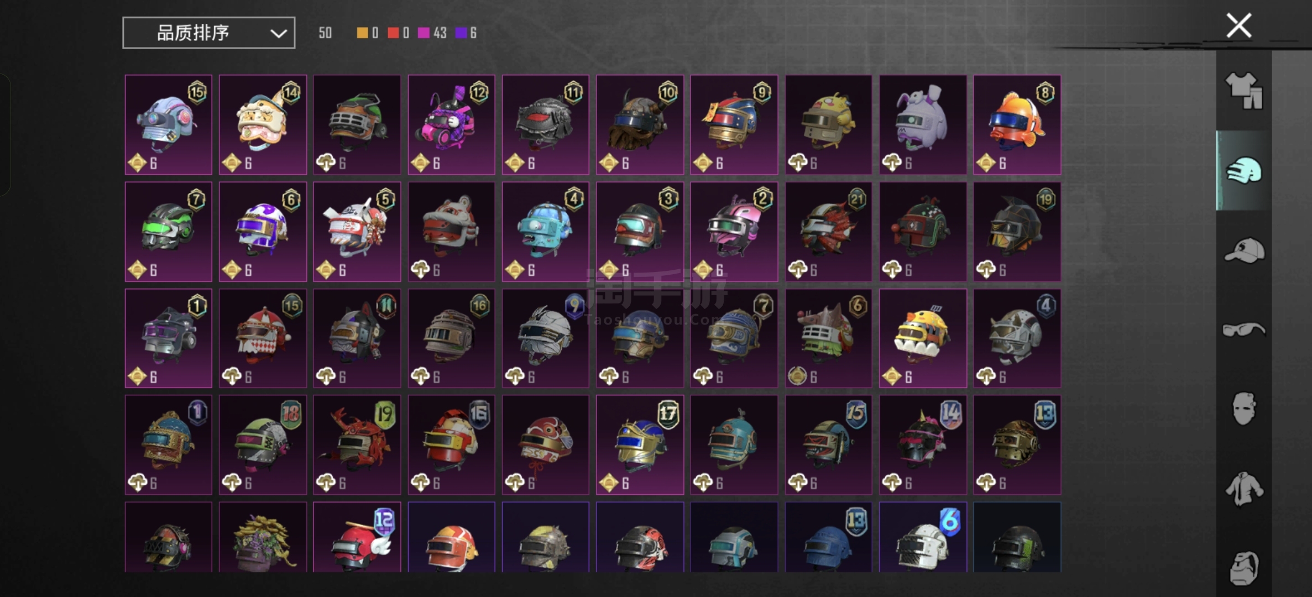1312x597 pixels.
Task: Filter by the pink quality swatch showing 43
Action: point(424,33)
